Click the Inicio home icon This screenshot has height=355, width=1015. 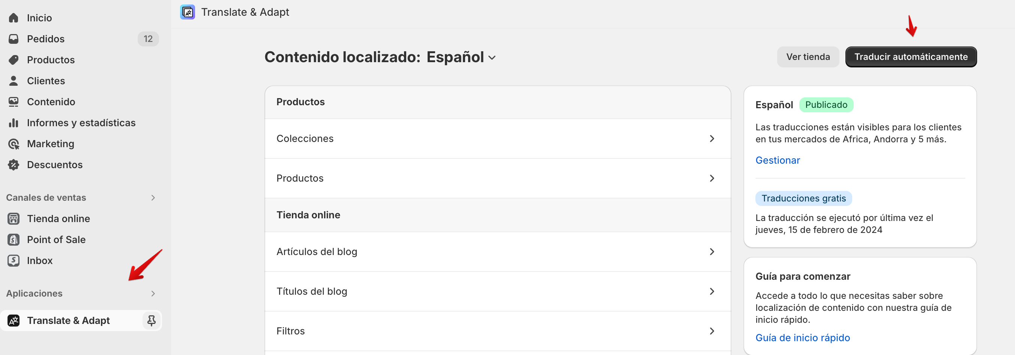click(x=14, y=18)
